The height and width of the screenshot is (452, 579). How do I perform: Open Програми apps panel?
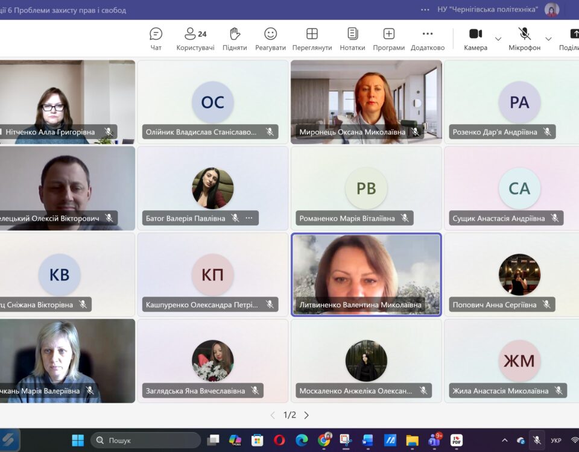(x=388, y=39)
